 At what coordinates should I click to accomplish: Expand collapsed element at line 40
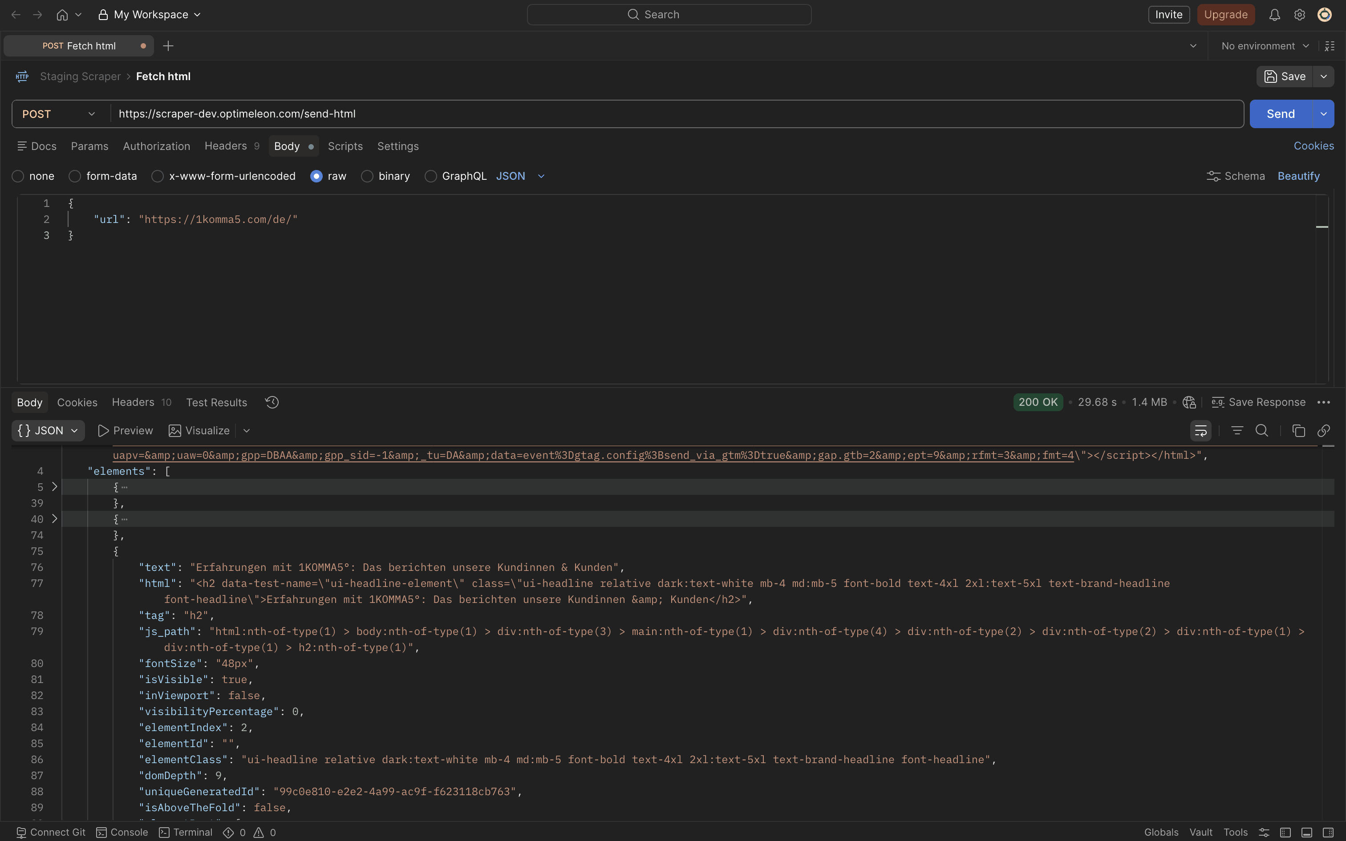[x=54, y=518]
